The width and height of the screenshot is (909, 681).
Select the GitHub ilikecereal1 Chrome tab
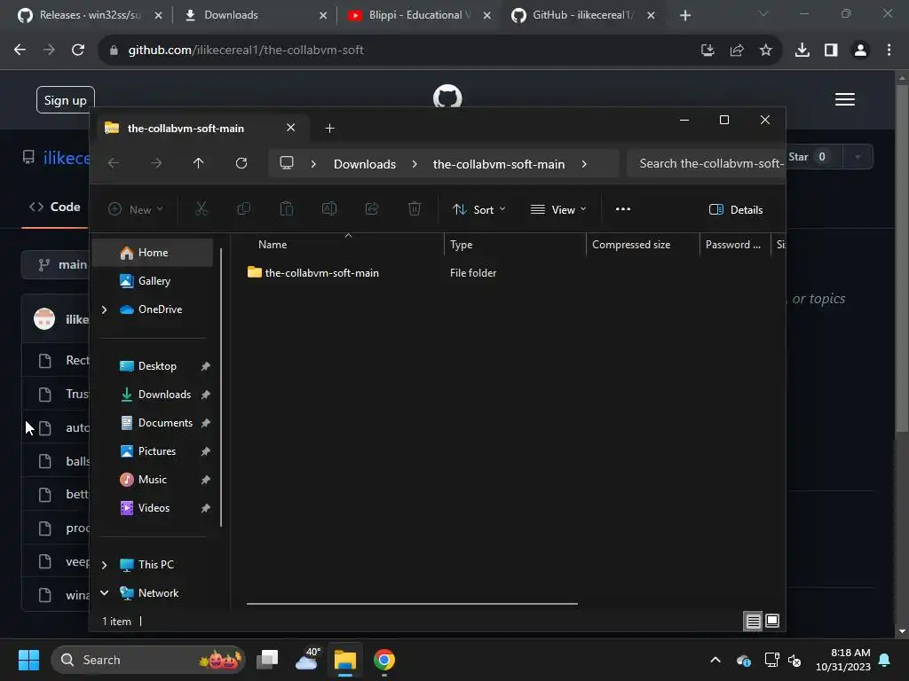pyautogui.click(x=583, y=15)
